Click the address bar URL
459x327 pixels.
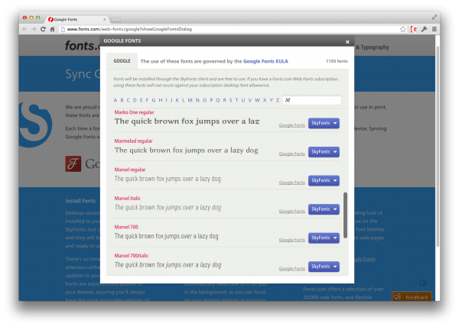pyautogui.click(x=129, y=29)
